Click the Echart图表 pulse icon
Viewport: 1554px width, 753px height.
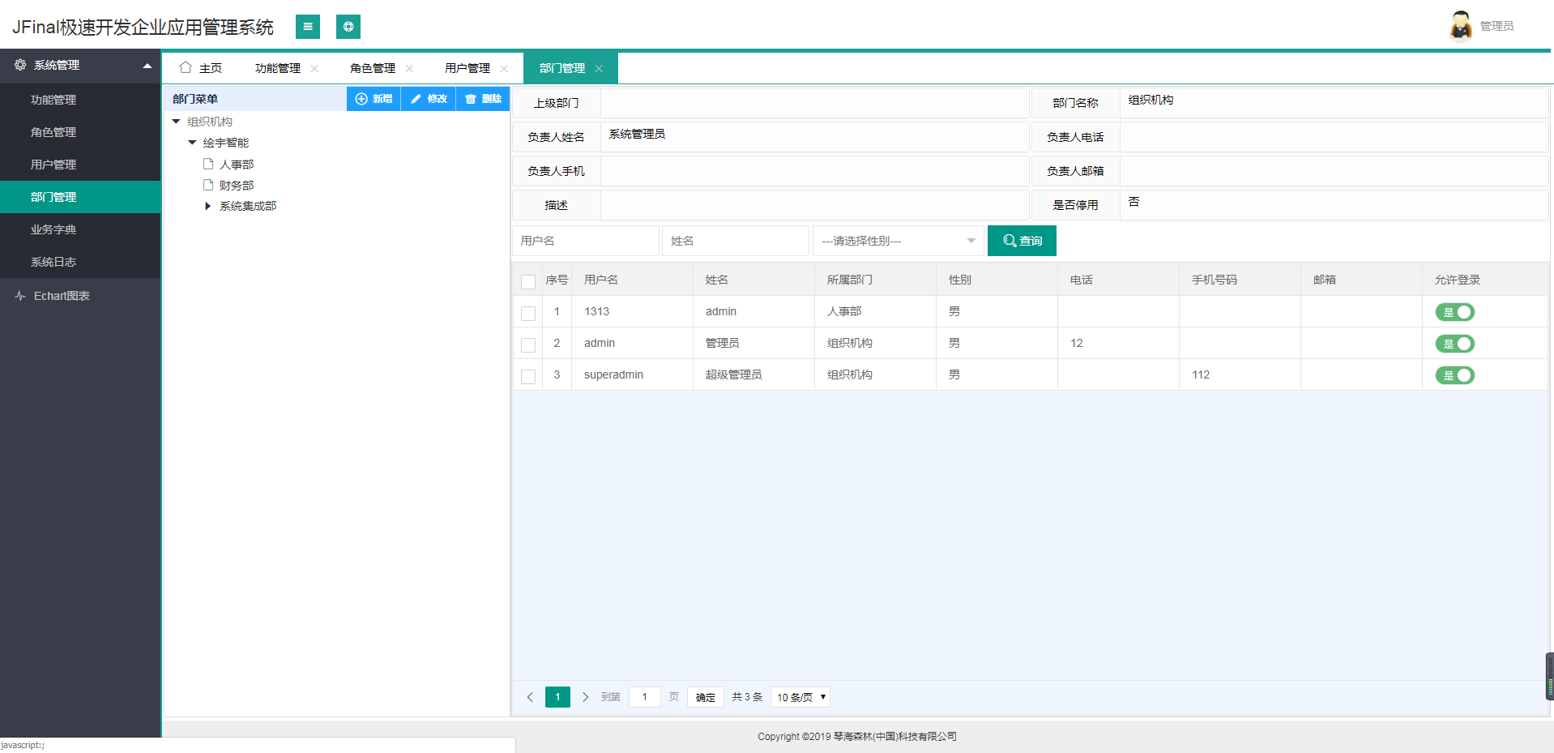tap(20, 296)
